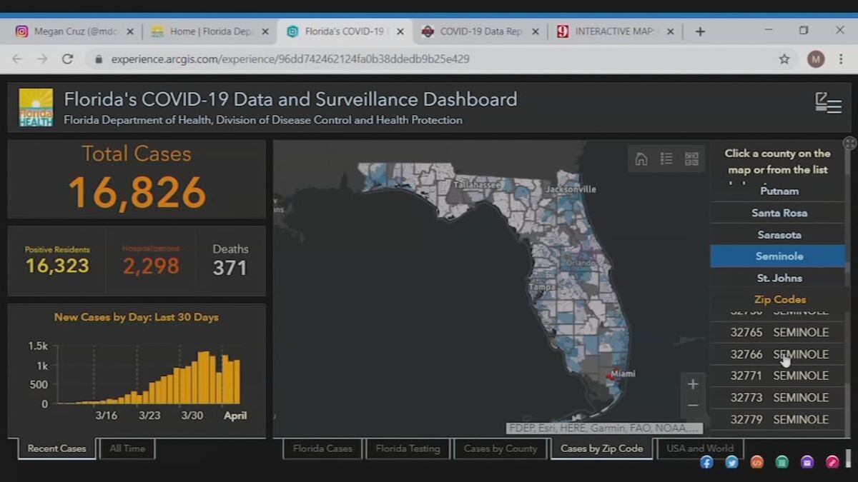Copy link with the pink link icon
The image size is (858, 482).
[832, 462]
